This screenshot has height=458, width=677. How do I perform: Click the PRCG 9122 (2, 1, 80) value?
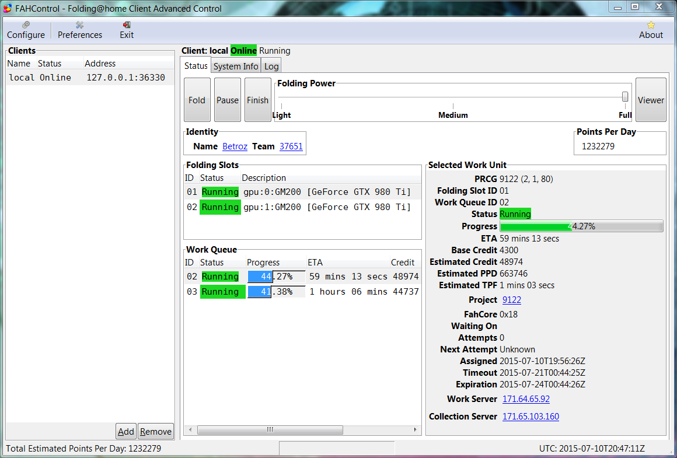pyautogui.click(x=526, y=179)
